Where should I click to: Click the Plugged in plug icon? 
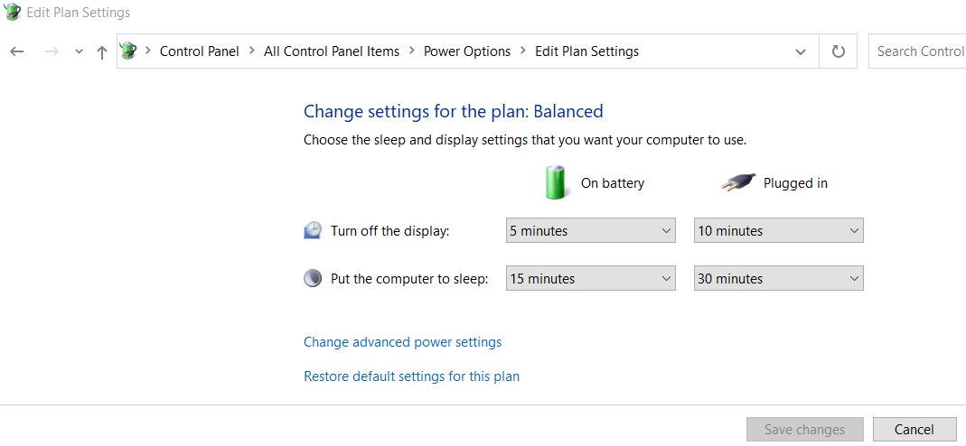click(x=738, y=182)
